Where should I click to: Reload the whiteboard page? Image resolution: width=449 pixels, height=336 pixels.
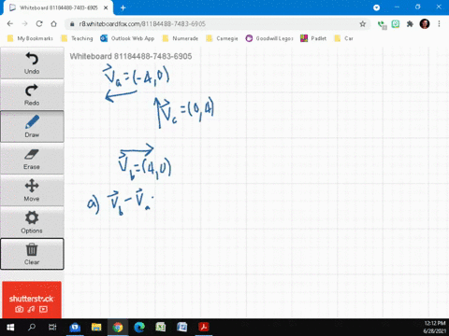point(39,24)
